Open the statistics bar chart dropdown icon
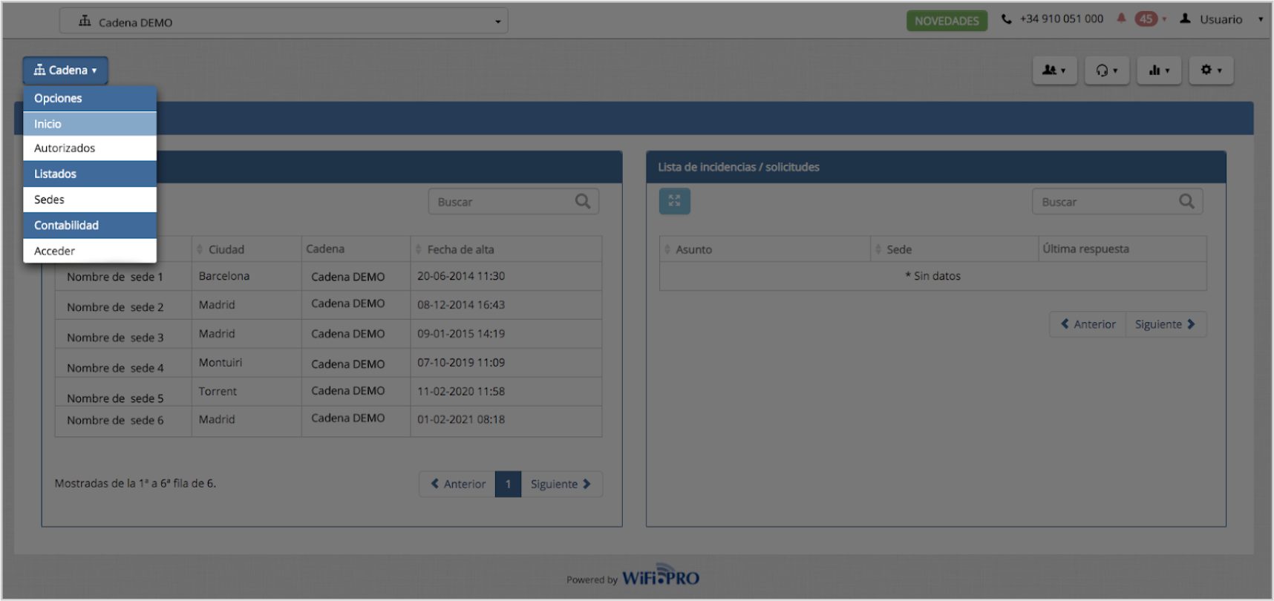 click(x=1158, y=70)
